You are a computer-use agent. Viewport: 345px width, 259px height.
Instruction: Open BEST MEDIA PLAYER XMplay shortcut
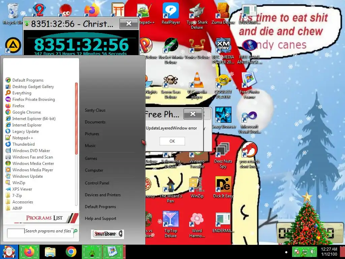click(x=223, y=51)
